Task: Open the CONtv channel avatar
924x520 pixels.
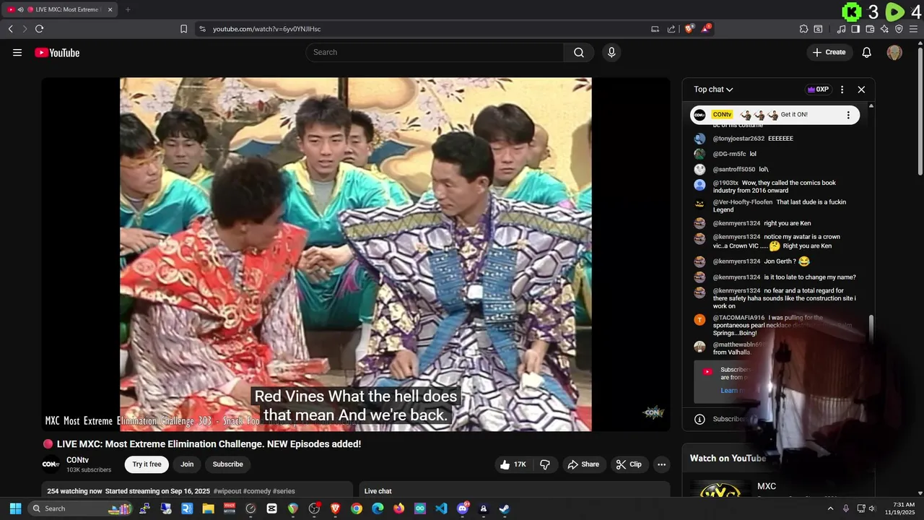Action: click(x=51, y=464)
